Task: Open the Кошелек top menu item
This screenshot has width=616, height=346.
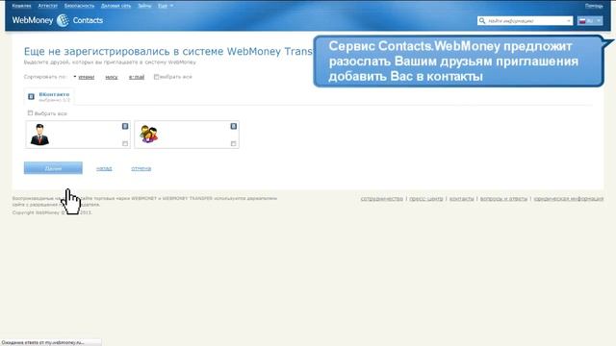Action: pyautogui.click(x=21, y=6)
